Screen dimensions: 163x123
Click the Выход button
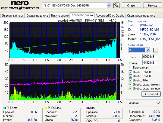click(x=152, y=5)
